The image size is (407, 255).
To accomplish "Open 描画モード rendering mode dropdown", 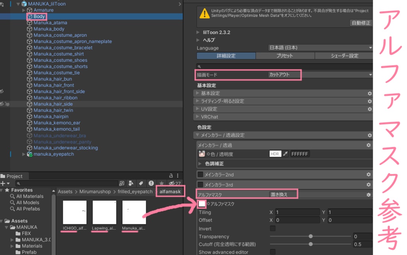I will (320, 75).
